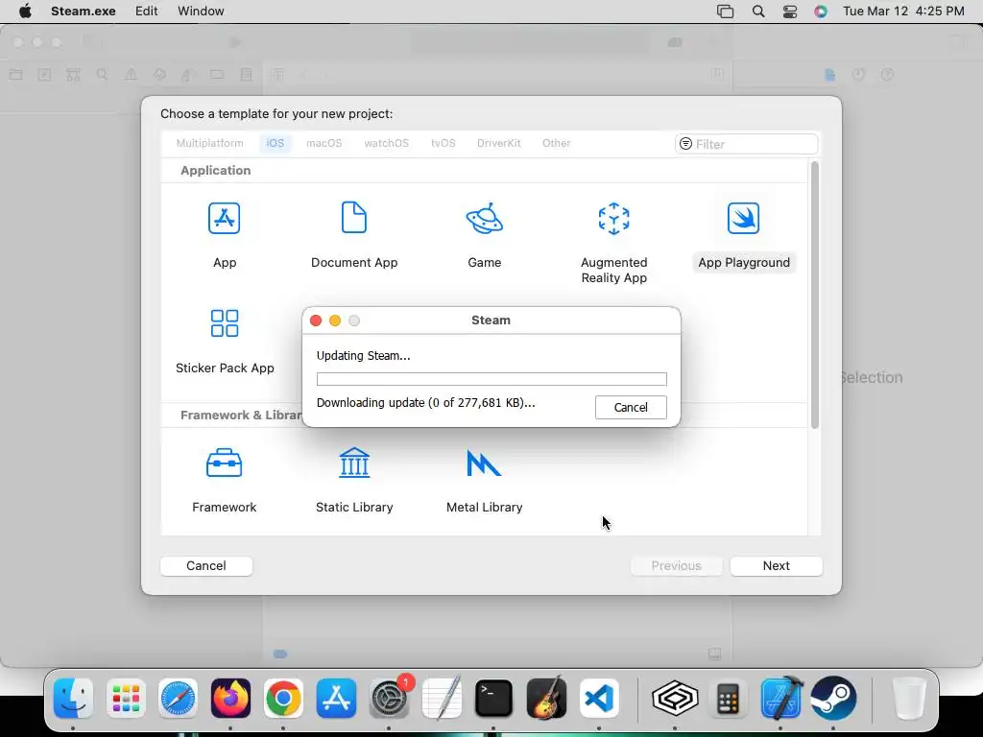Click the menu bar date and time
The image size is (983, 737).
903,12
